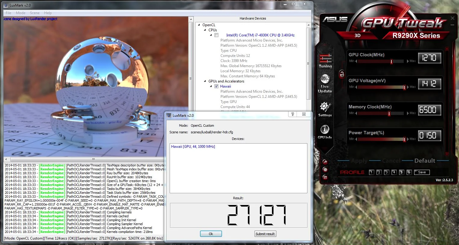This screenshot has width=459, height=245.
Task: Decrease GPU Clock with the Min arrow
Action: point(356,61)
